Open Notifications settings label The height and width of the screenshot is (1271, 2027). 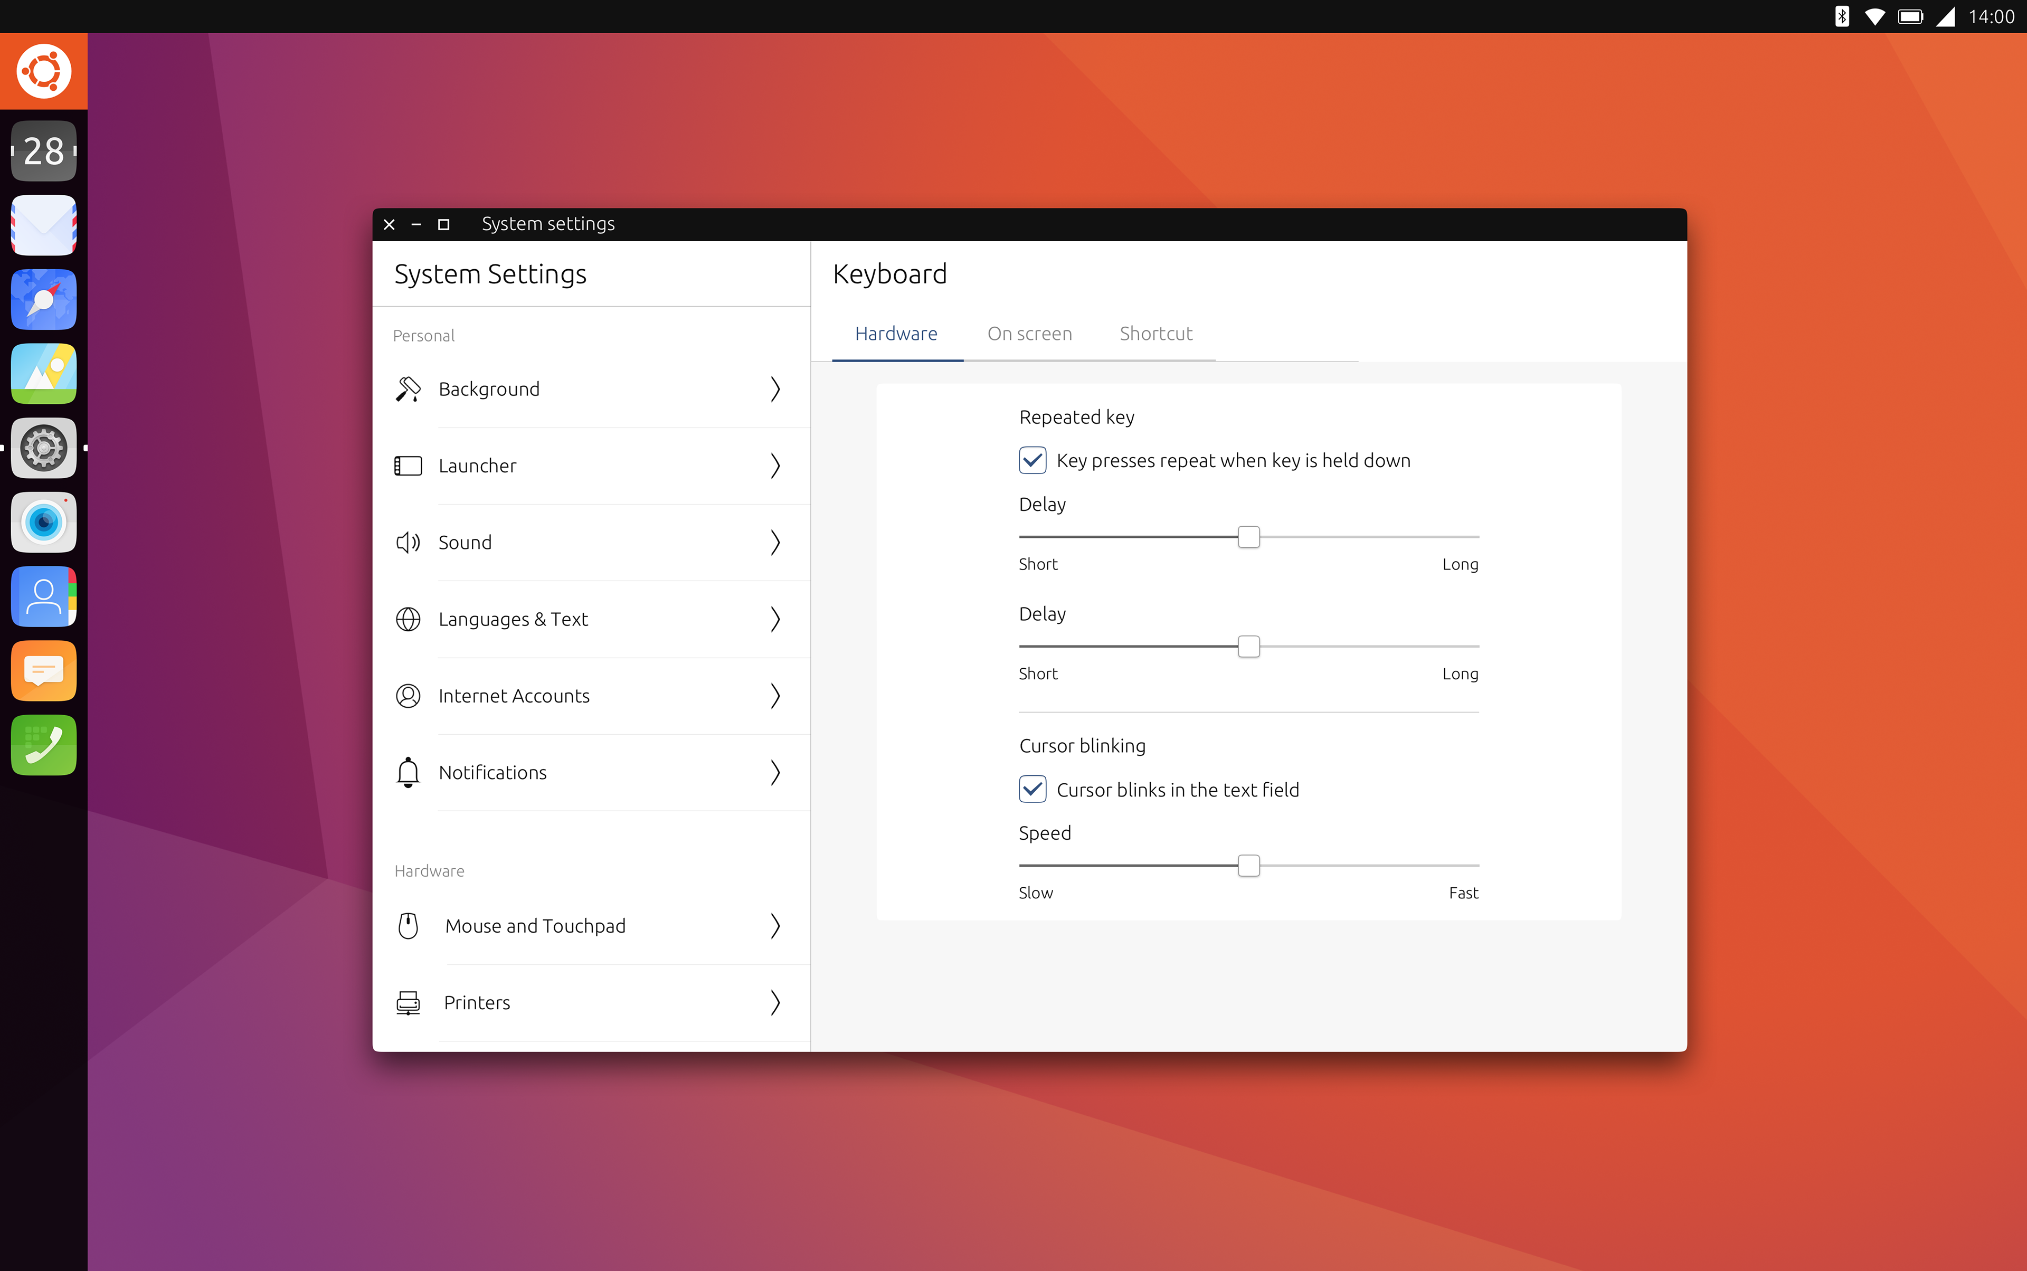492,773
